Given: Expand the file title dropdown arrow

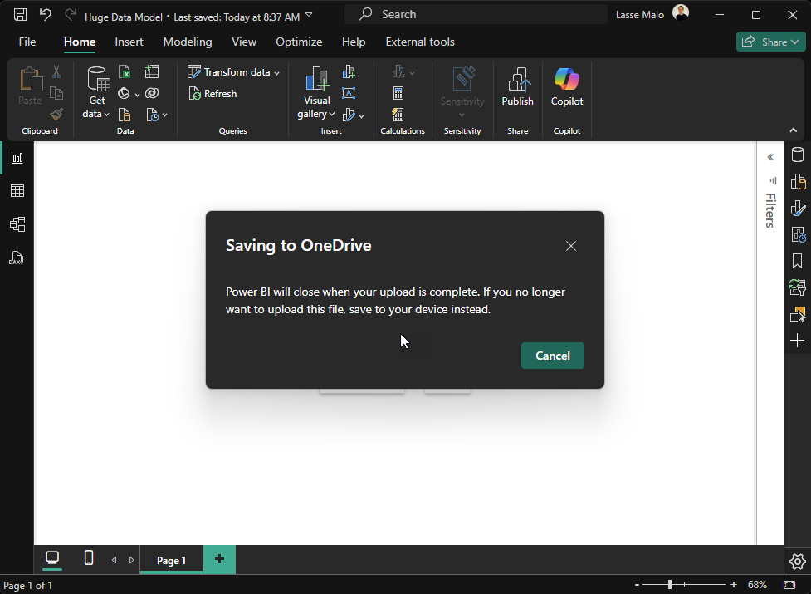Looking at the screenshot, I should tap(309, 15).
